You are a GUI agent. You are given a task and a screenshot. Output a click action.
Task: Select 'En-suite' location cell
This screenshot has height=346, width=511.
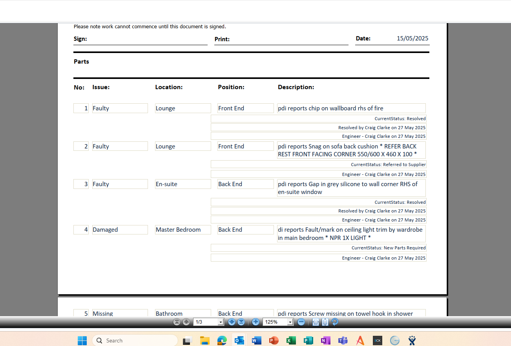(x=183, y=184)
